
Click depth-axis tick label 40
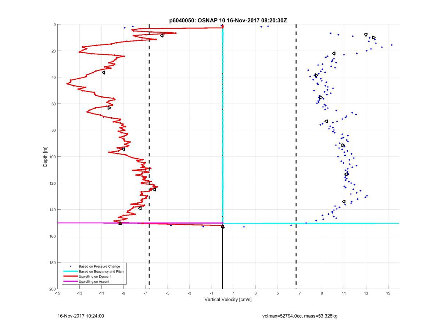pyautogui.click(x=53, y=77)
